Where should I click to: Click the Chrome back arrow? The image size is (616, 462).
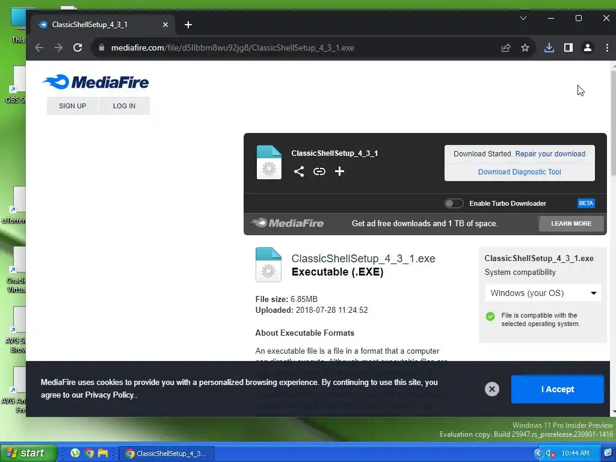39,48
